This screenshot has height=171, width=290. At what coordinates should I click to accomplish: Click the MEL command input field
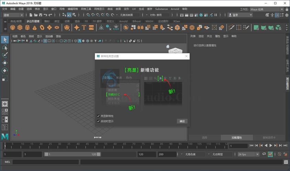tap(46, 162)
